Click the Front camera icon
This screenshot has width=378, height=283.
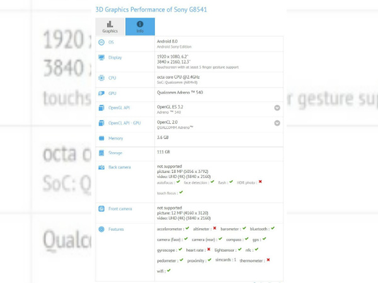101,209
